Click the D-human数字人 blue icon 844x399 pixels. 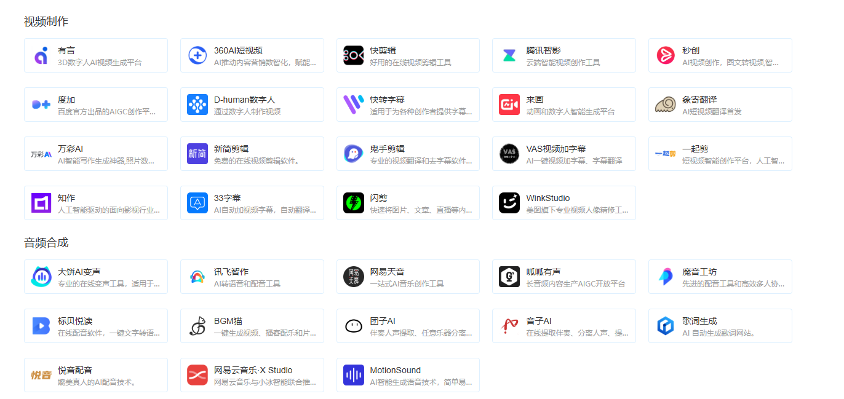coord(197,105)
